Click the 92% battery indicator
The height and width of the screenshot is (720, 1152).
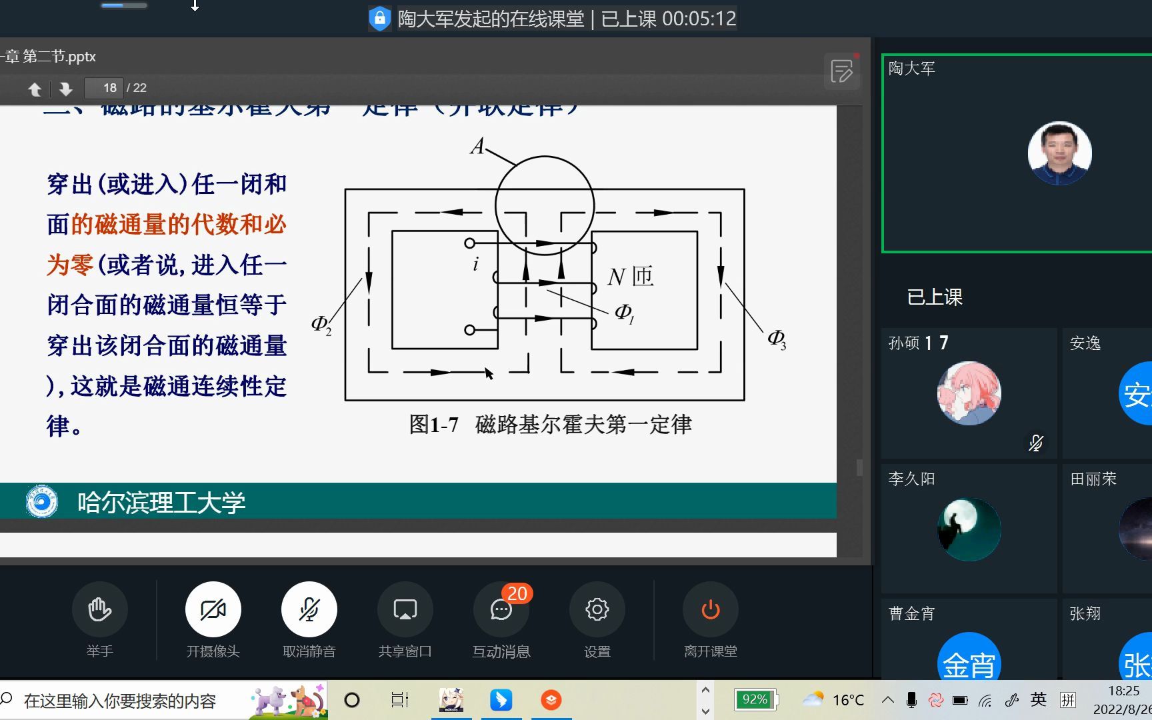755,699
